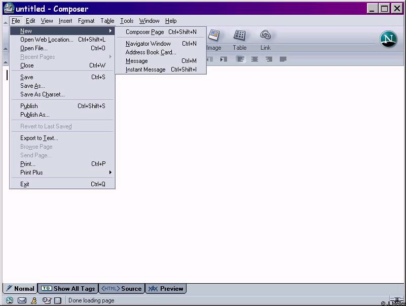Click the Composer icon in the title bar
406x306 pixels.
pos(9,8)
